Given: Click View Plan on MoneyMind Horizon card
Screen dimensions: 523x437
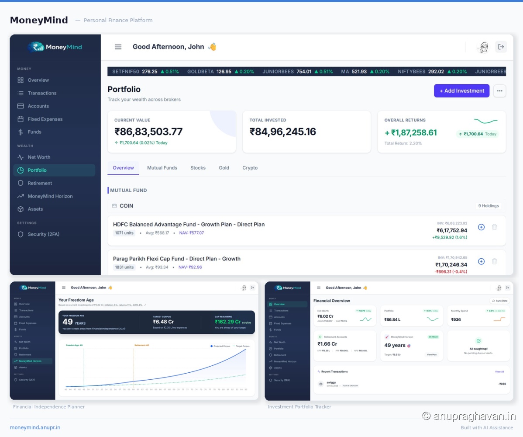Looking at the screenshot, I should tap(432, 354).
